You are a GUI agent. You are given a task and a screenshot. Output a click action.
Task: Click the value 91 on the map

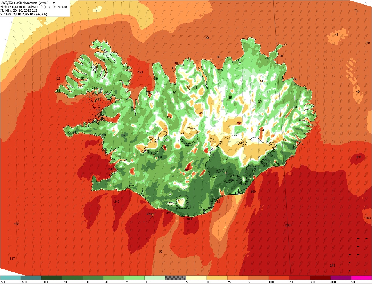[x=281, y=56]
